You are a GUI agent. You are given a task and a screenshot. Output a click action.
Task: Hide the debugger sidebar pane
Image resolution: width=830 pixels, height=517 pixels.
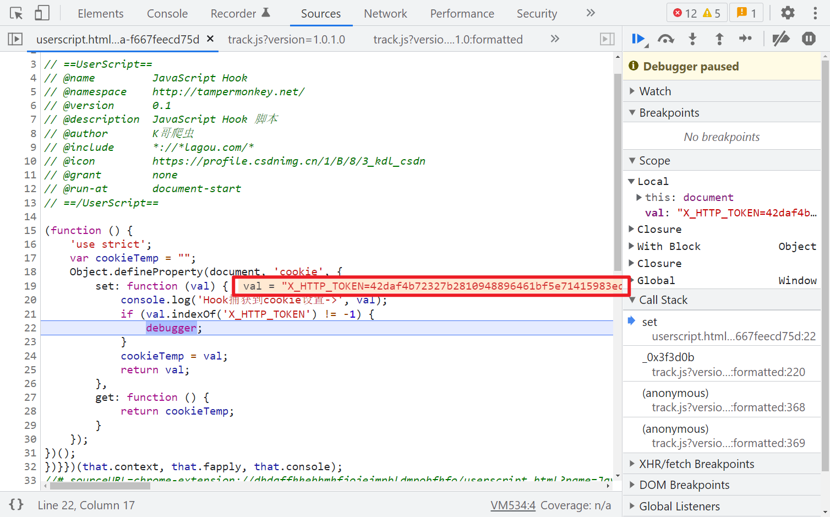tap(607, 39)
